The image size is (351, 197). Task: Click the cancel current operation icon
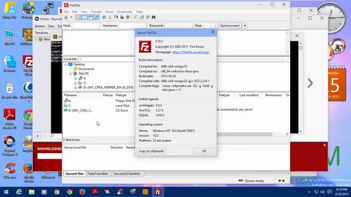tap(116, 18)
